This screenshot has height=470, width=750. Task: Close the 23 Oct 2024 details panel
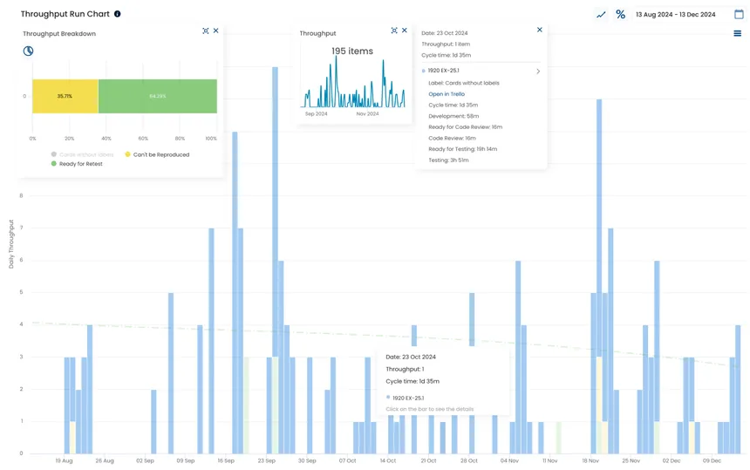point(540,30)
